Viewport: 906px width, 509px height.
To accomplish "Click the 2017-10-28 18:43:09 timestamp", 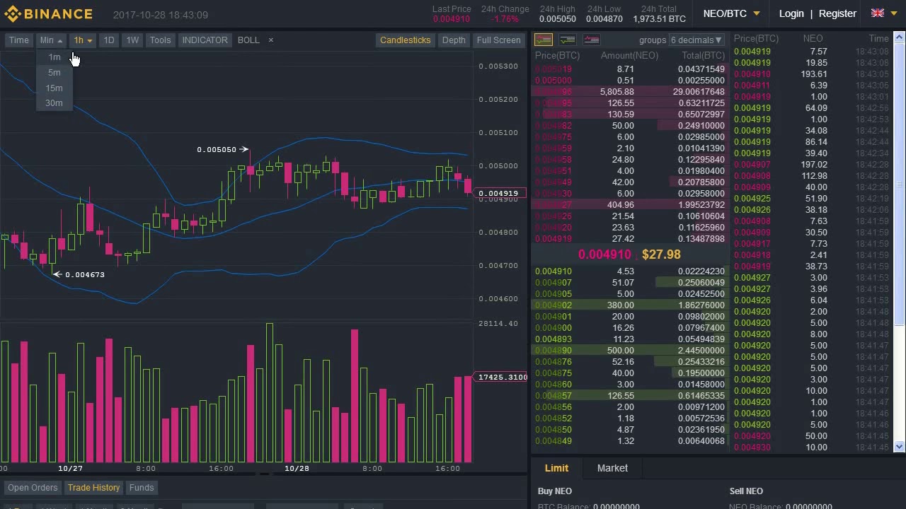I will coord(161,15).
